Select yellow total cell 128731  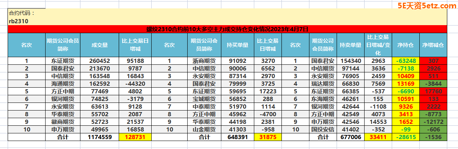(135, 137)
